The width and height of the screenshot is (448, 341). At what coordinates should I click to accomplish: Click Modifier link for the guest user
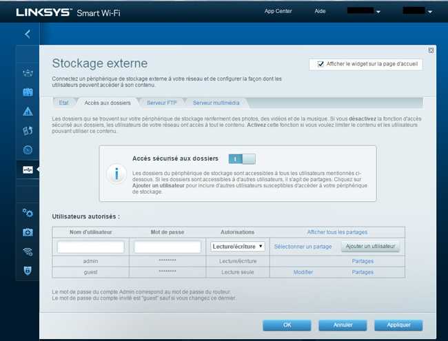tap(303, 272)
